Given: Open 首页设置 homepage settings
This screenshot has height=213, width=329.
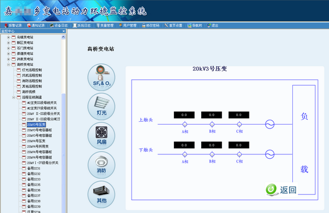Looking at the screenshot, I should (x=173, y=25).
